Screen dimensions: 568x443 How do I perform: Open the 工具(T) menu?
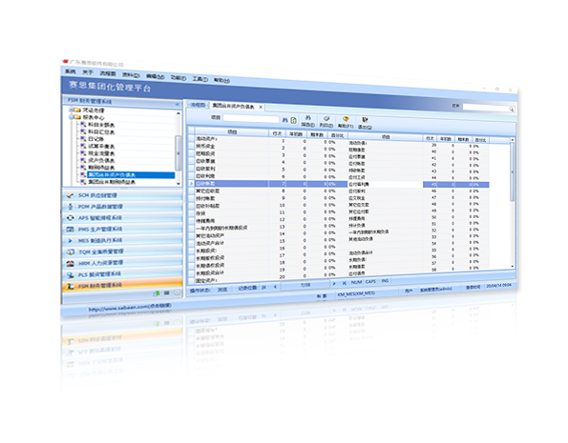(200, 79)
